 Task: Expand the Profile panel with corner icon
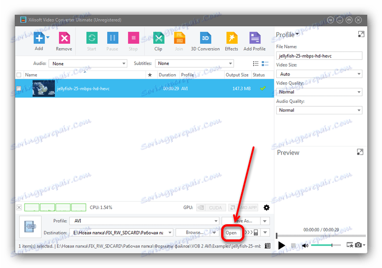(x=361, y=34)
